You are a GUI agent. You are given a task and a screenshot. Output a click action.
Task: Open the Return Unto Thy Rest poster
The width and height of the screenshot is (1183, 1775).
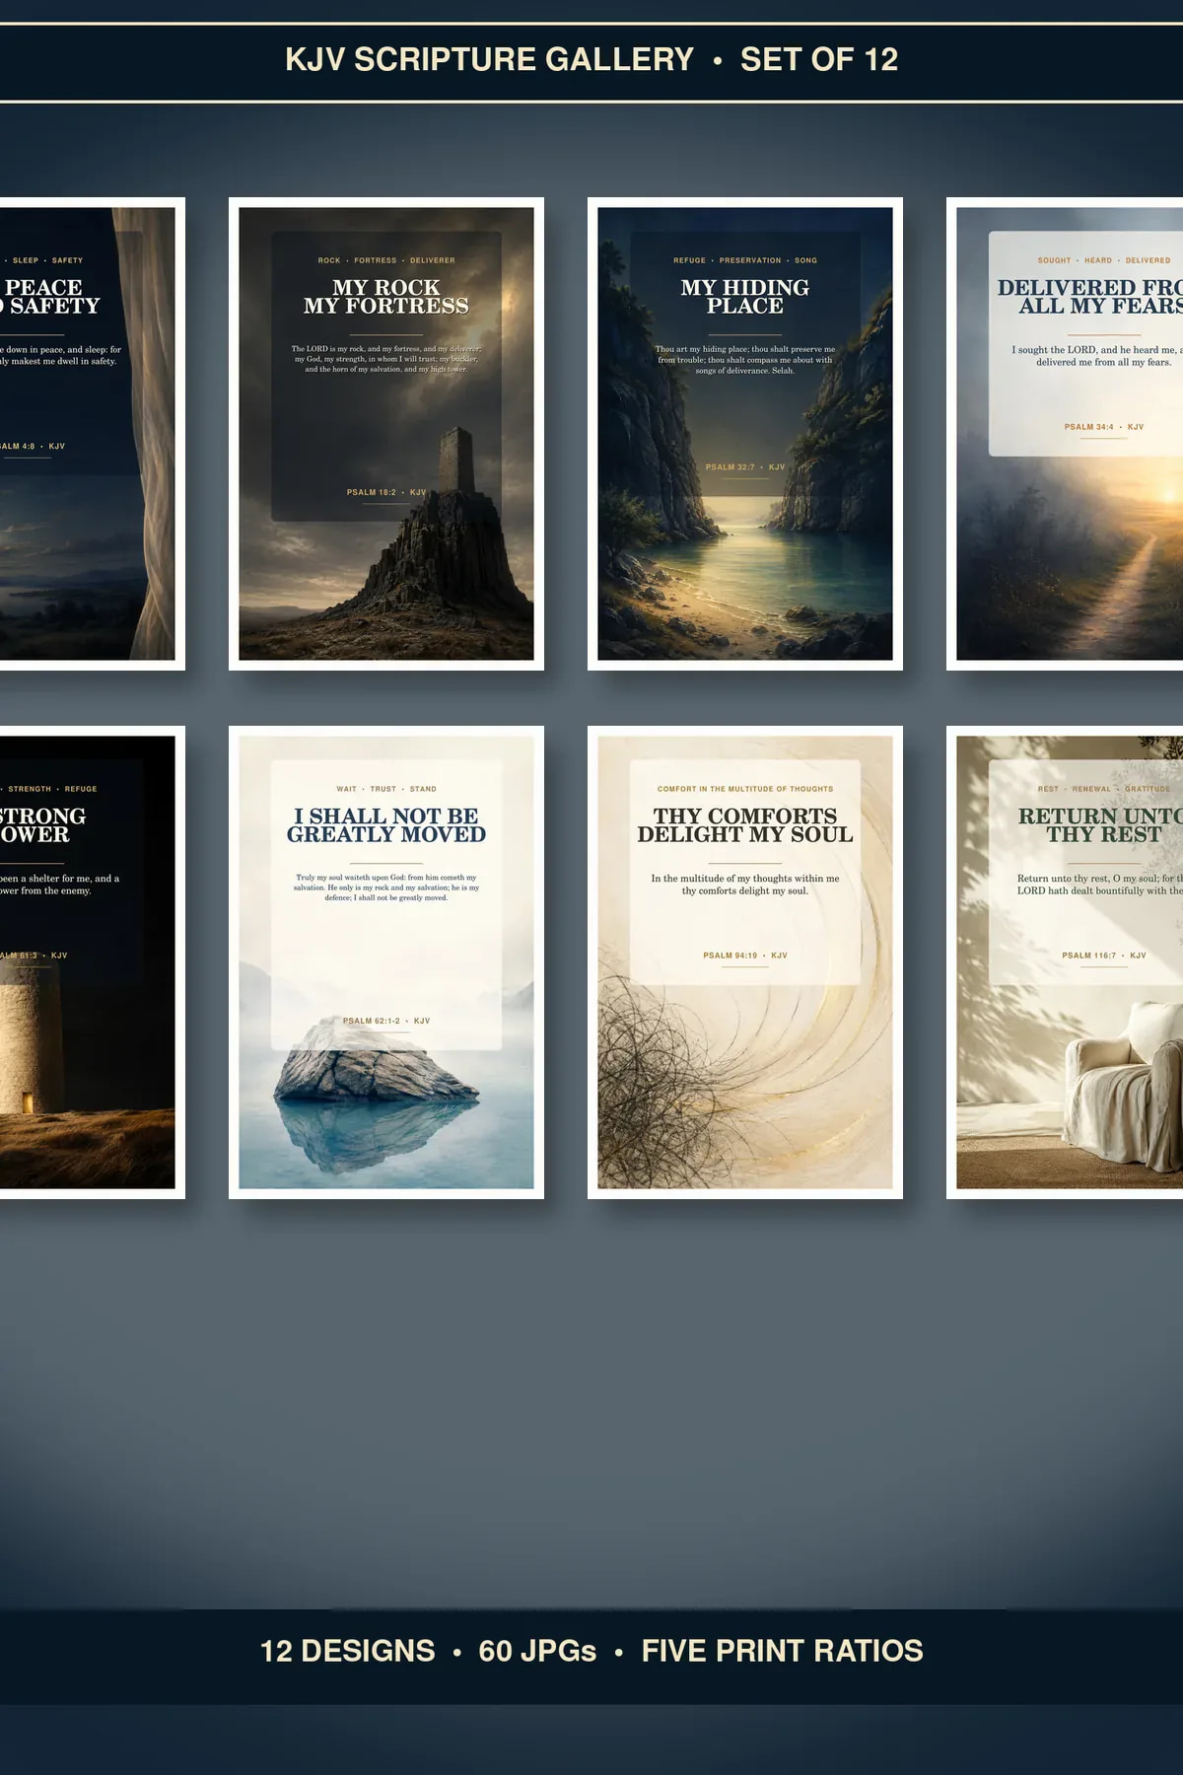pos(1065,962)
